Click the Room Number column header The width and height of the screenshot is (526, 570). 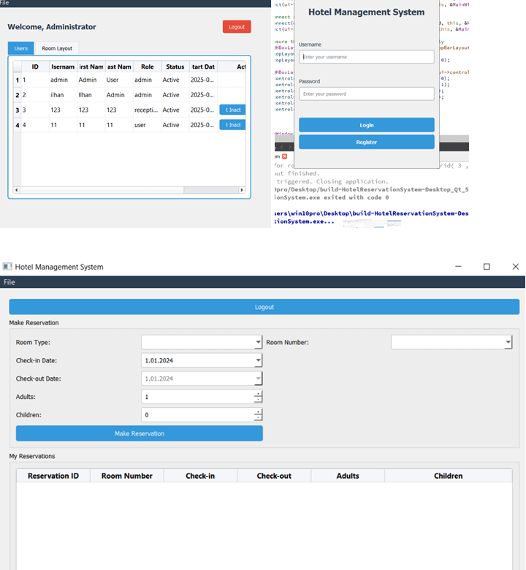point(127,476)
